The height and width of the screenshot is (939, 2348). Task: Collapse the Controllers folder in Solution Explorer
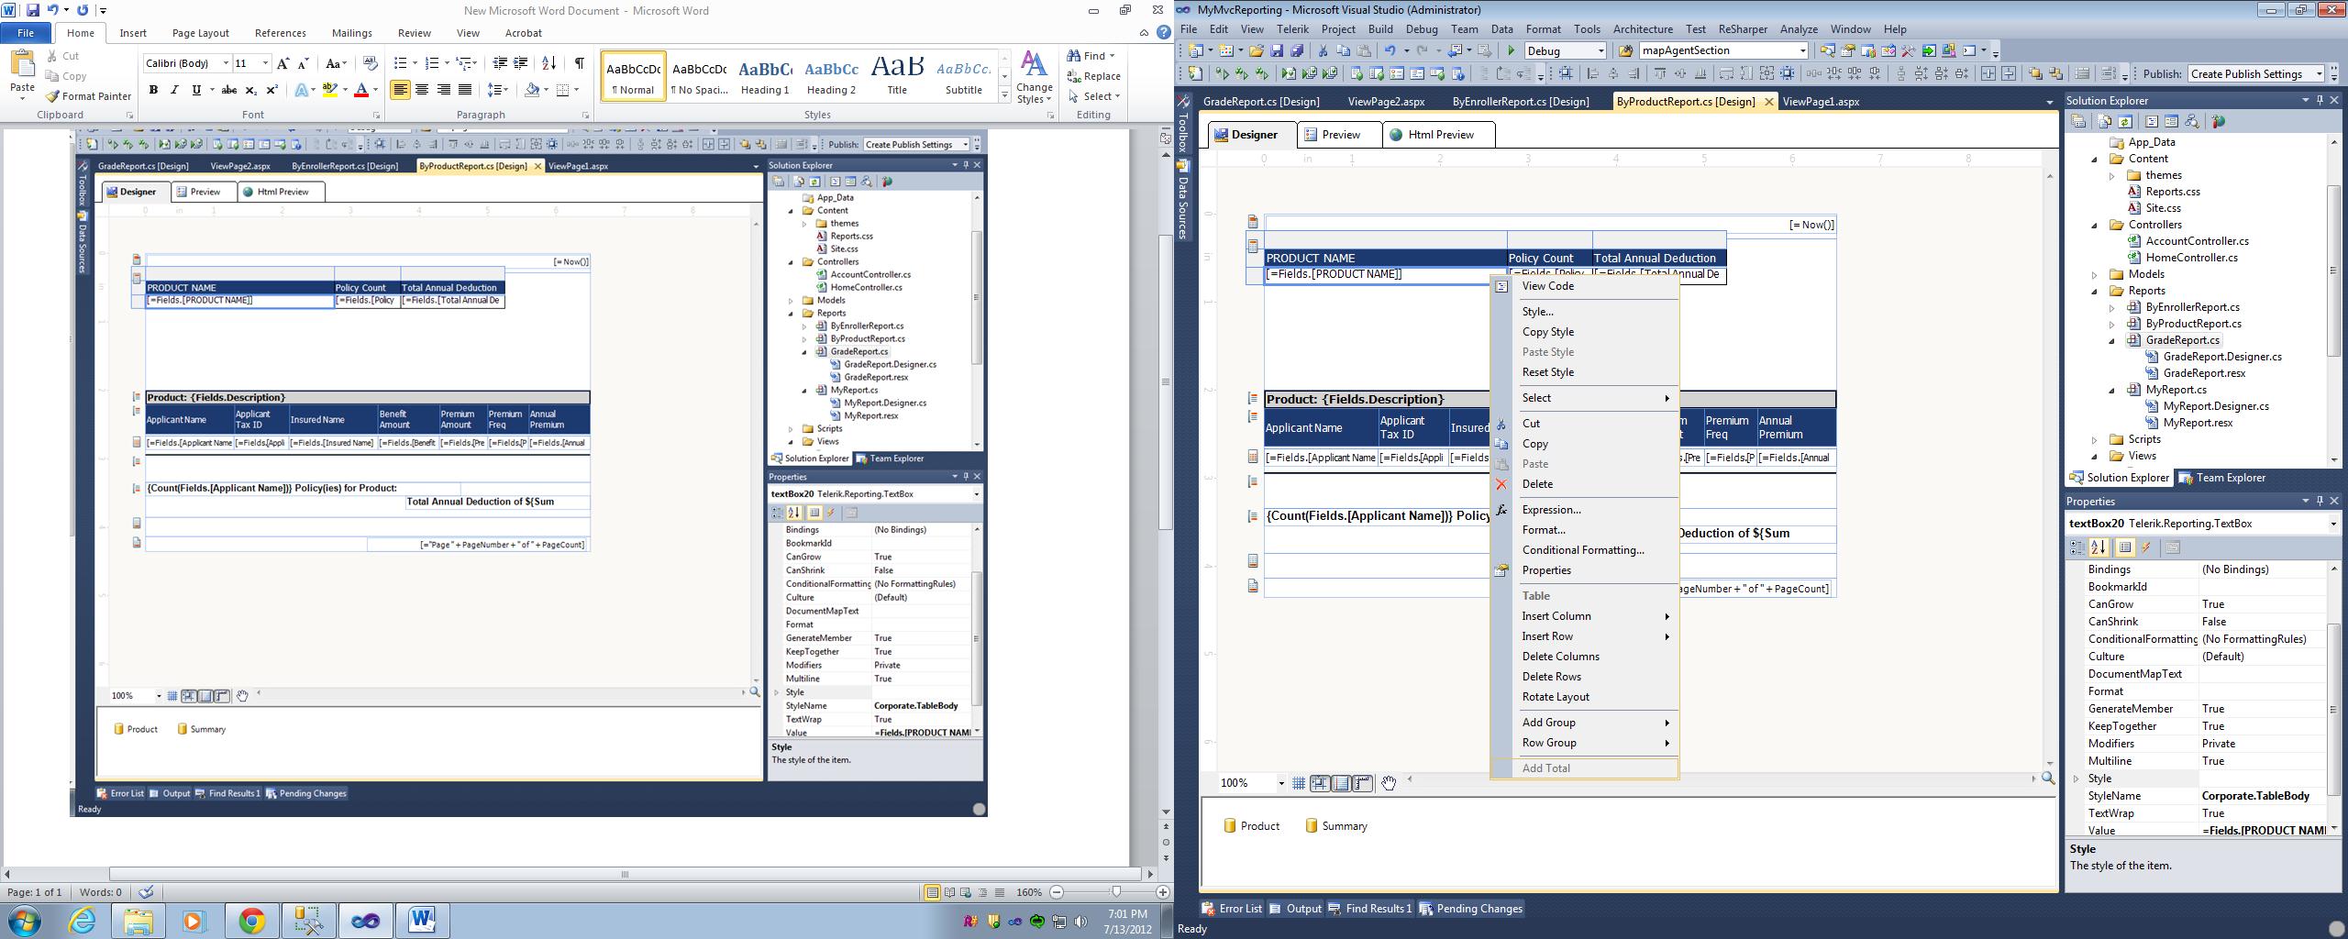pos(2095,225)
